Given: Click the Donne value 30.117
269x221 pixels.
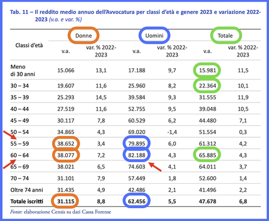Looking at the screenshot, I should (65, 121).
